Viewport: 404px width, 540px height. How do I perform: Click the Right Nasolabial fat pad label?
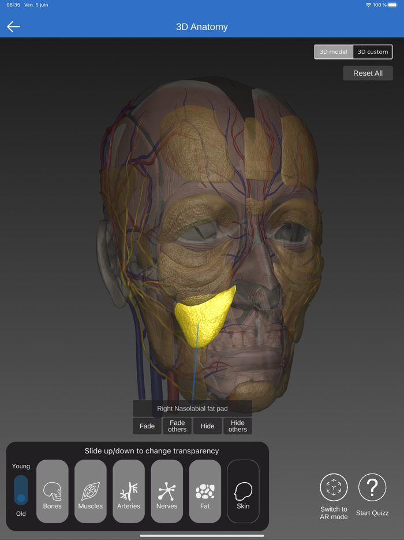192,408
